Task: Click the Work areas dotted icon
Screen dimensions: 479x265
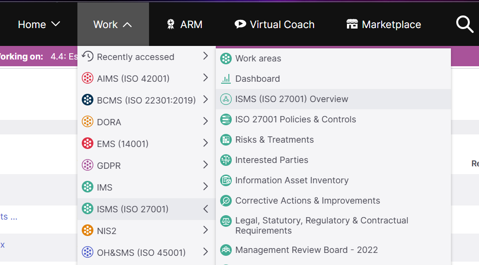Action: click(226, 59)
